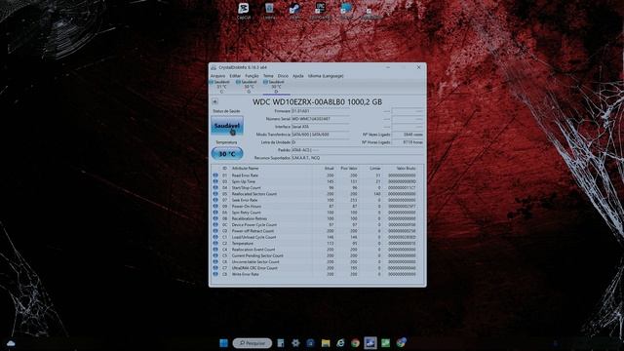Click status icon for Seek Error Rate

215,200
